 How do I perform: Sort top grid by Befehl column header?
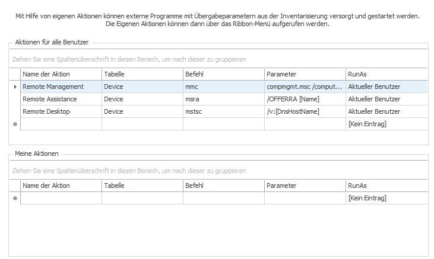(224, 74)
